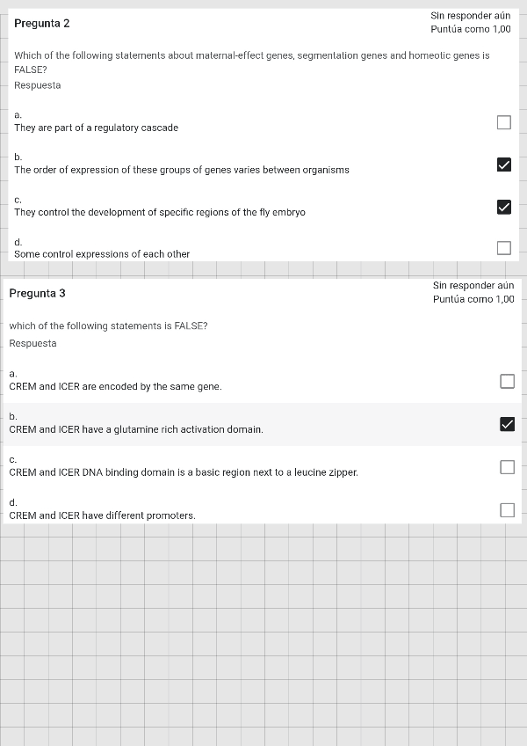The width and height of the screenshot is (527, 746).
Task: Click the "Respuesta" label under Pregunta 2
Action: point(38,85)
